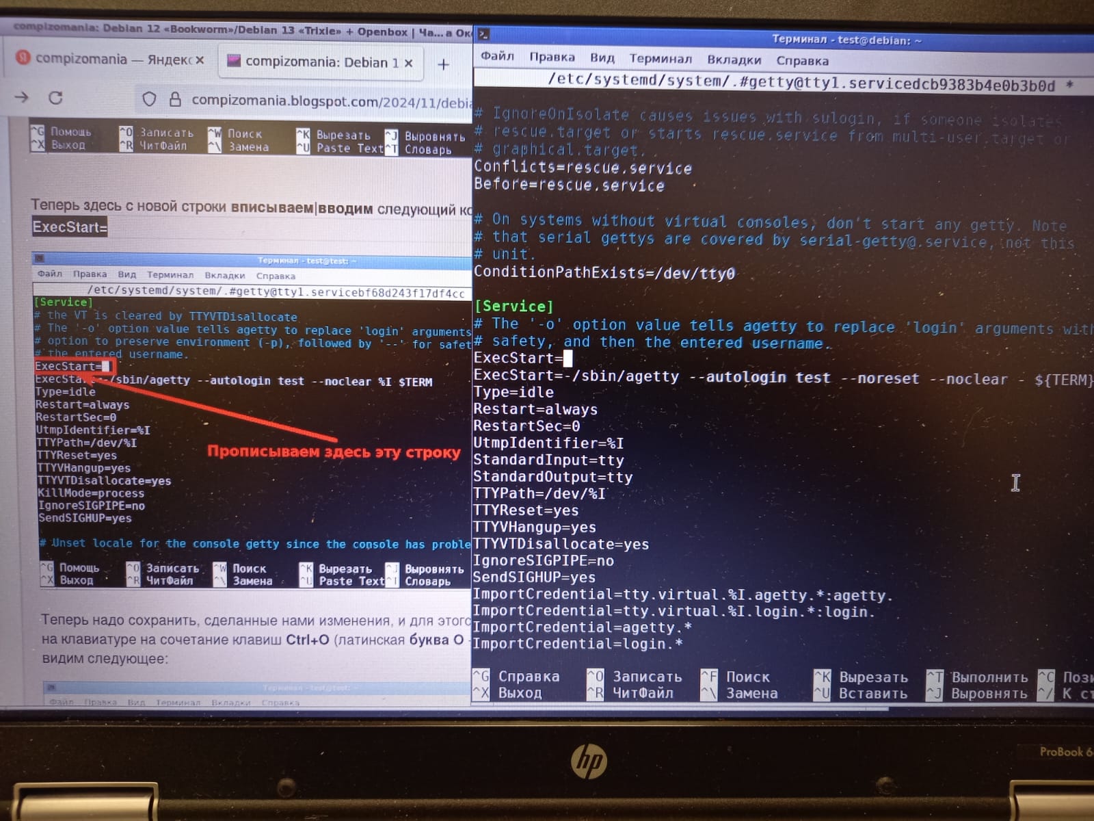This screenshot has width=1094, height=821.
Task: Reload the compizomania blog page
Action: [55, 98]
